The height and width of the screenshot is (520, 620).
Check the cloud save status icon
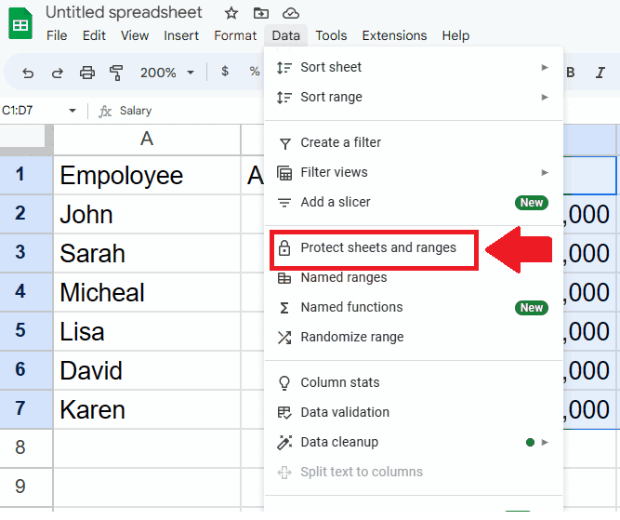[x=291, y=13]
